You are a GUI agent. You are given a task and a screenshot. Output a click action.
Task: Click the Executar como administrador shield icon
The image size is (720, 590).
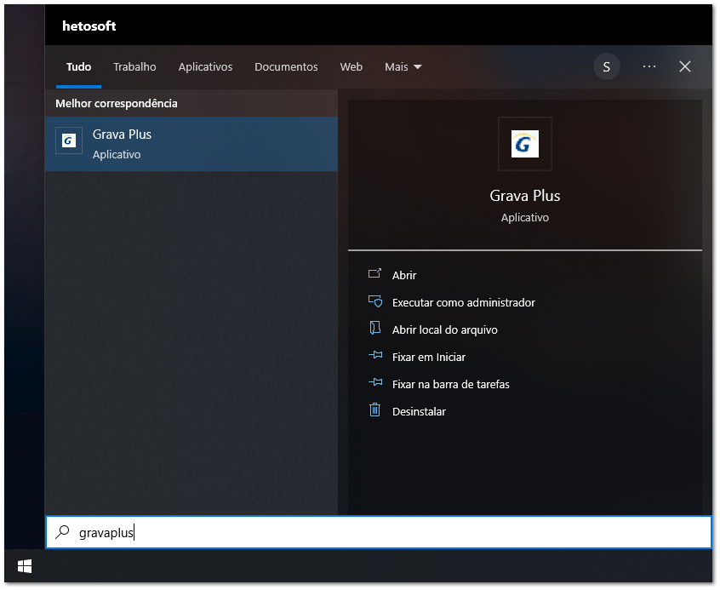(x=375, y=302)
